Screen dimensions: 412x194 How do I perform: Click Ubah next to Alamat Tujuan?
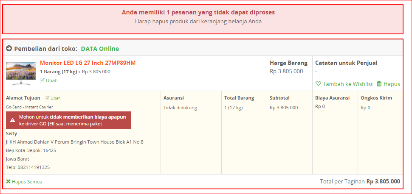coord(56,98)
